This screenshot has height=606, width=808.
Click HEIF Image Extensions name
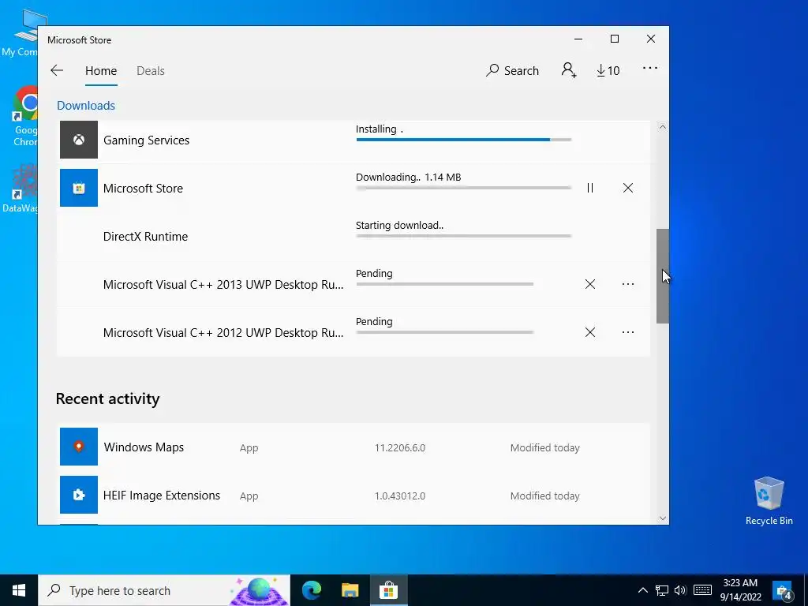click(x=162, y=496)
